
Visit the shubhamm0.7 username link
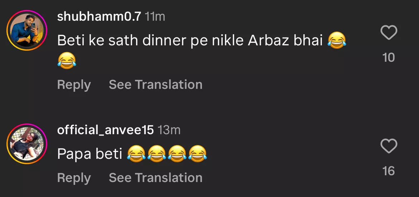coord(99,16)
